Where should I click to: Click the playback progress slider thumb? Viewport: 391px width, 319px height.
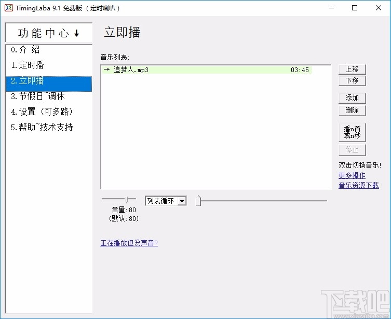[x=198, y=201]
